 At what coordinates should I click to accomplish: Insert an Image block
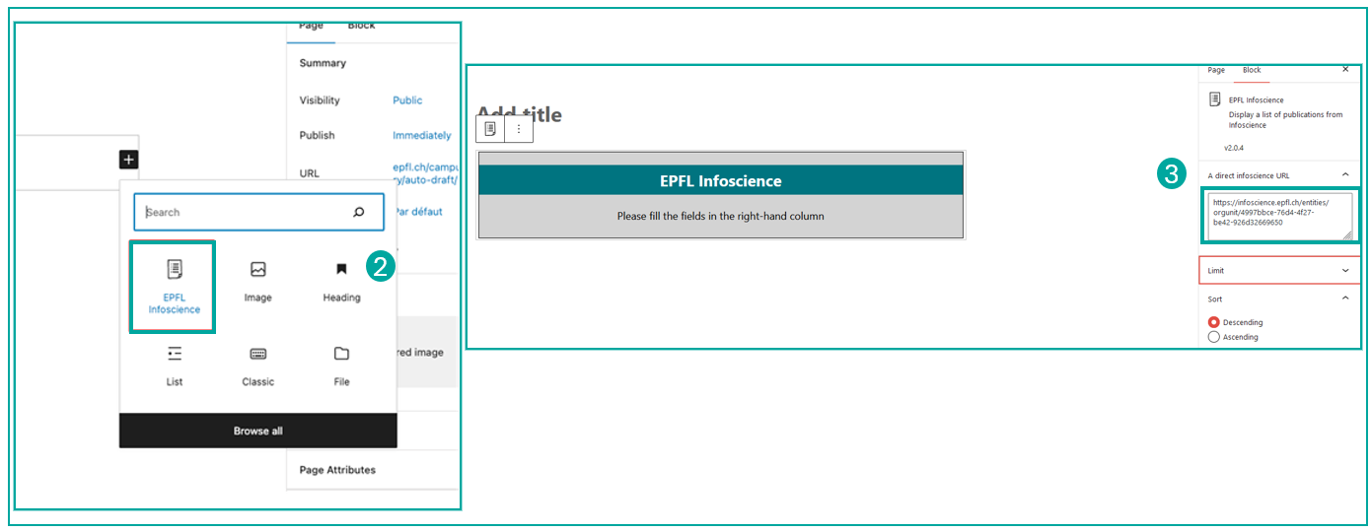tap(257, 281)
